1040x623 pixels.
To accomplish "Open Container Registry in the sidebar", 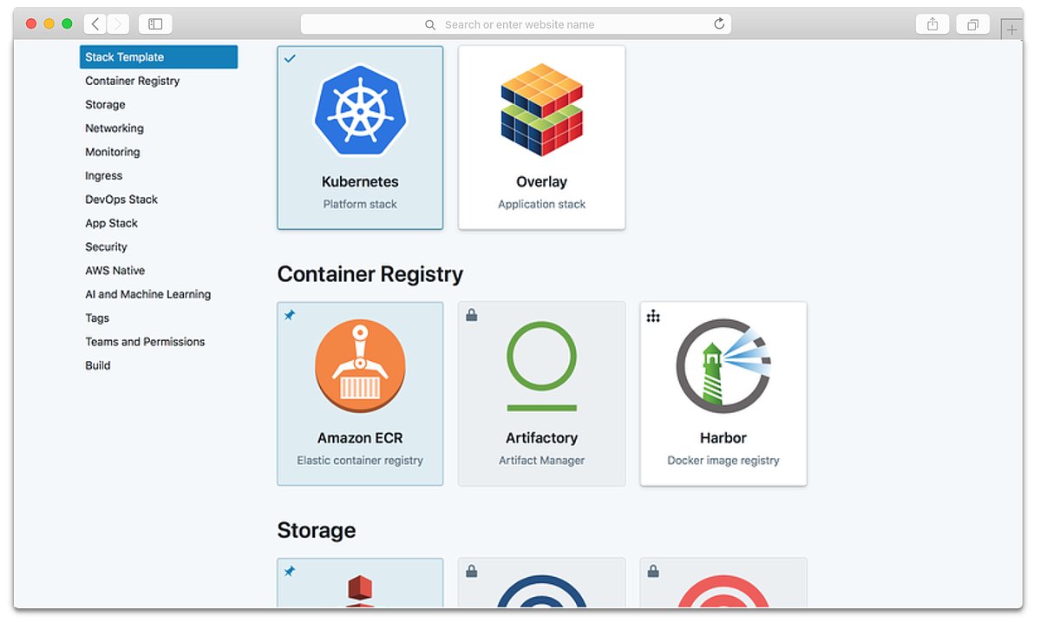I will (132, 81).
